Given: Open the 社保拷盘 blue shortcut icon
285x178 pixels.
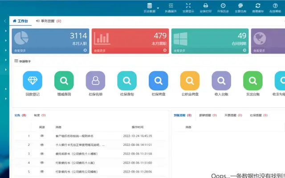Looking at the screenshot, I should tap(159, 81).
